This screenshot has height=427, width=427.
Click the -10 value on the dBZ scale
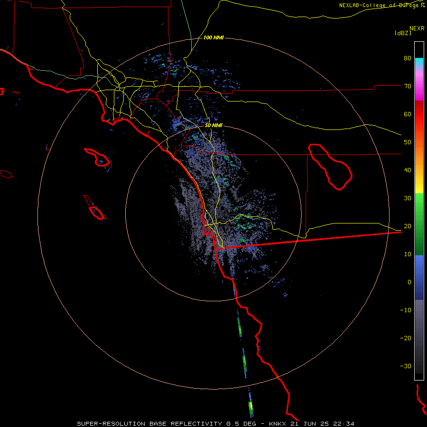(x=406, y=310)
